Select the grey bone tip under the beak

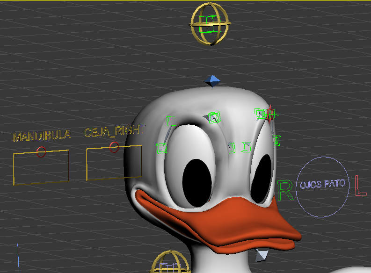point(261,255)
